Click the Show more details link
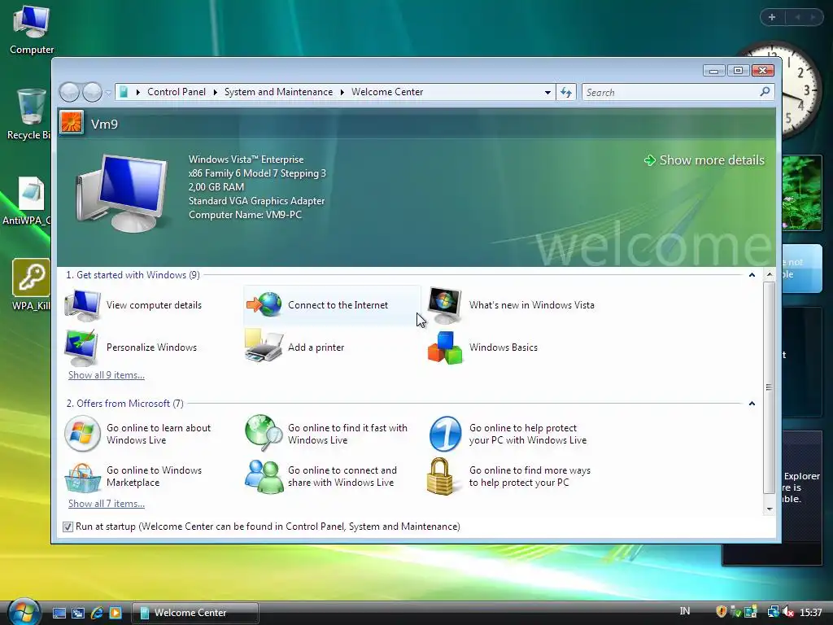 (704, 160)
